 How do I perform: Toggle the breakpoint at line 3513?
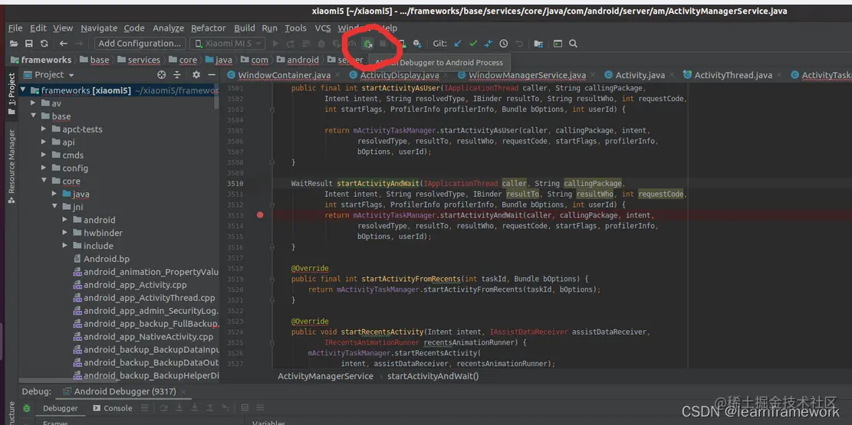(260, 215)
